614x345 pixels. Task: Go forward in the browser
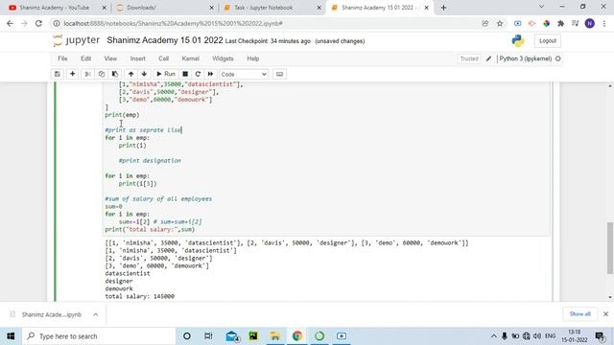24,23
